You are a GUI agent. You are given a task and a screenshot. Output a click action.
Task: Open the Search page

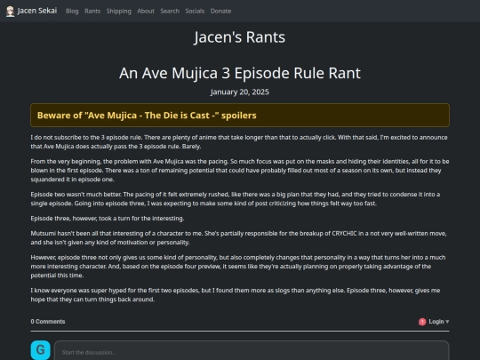click(170, 11)
